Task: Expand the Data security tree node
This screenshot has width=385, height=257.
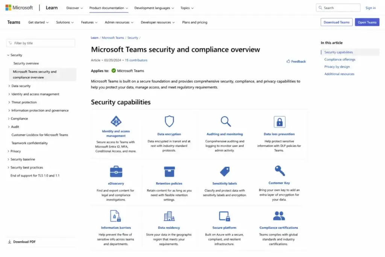Action: [9, 86]
